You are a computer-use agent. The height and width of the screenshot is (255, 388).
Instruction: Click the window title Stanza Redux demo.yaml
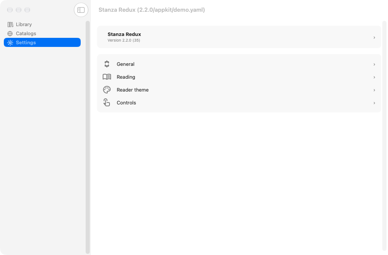point(152,10)
